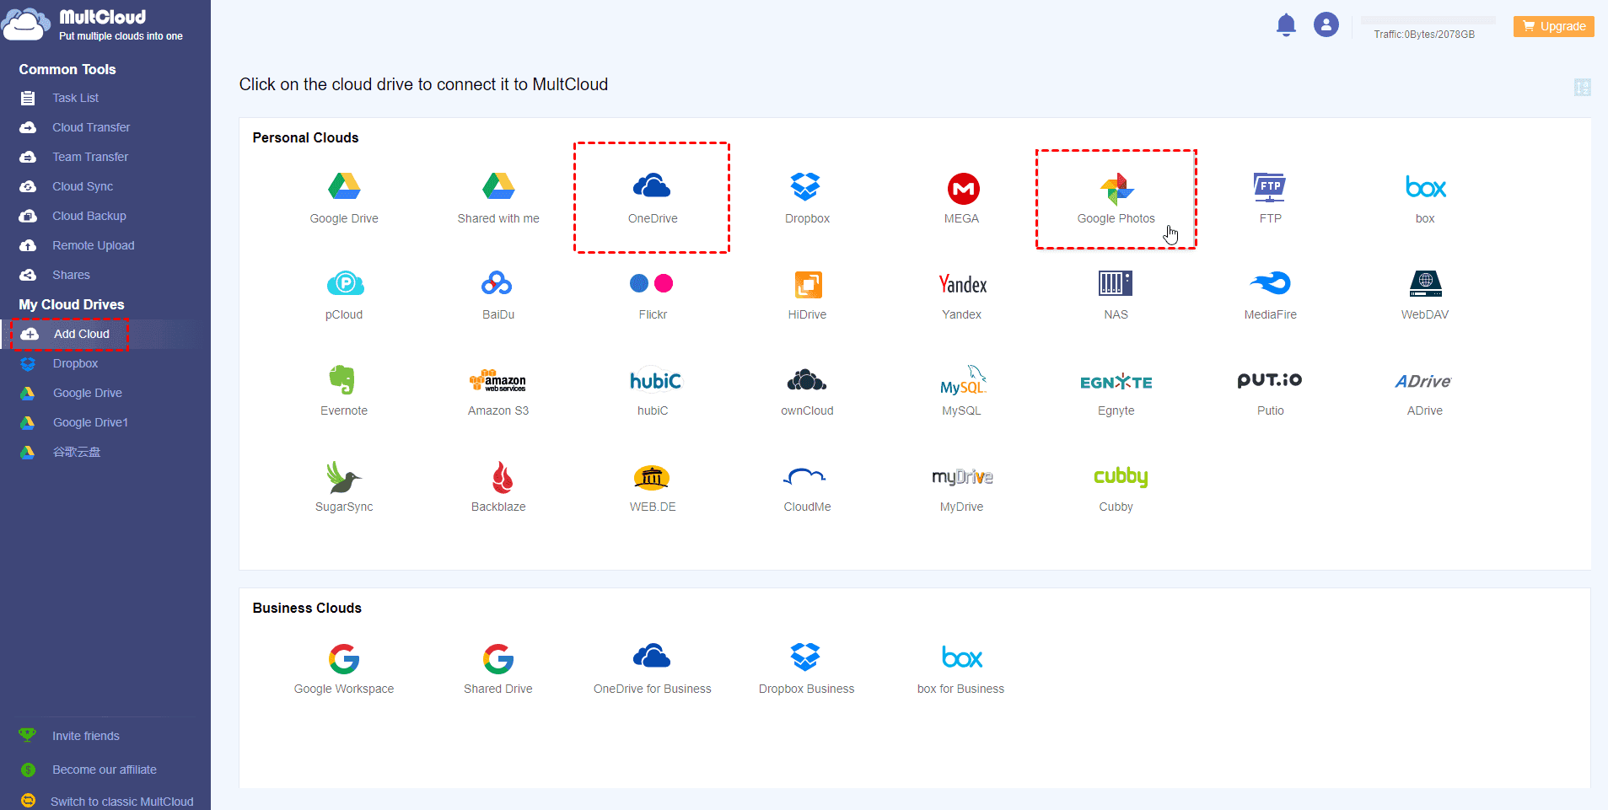Choose the BaiDu cloud
This screenshot has height=810, width=1608.
(498, 295)
